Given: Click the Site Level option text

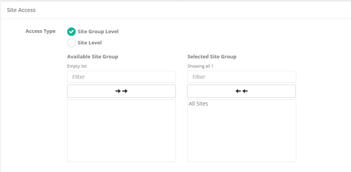Looking at the screenshot, I should point(90,43).
